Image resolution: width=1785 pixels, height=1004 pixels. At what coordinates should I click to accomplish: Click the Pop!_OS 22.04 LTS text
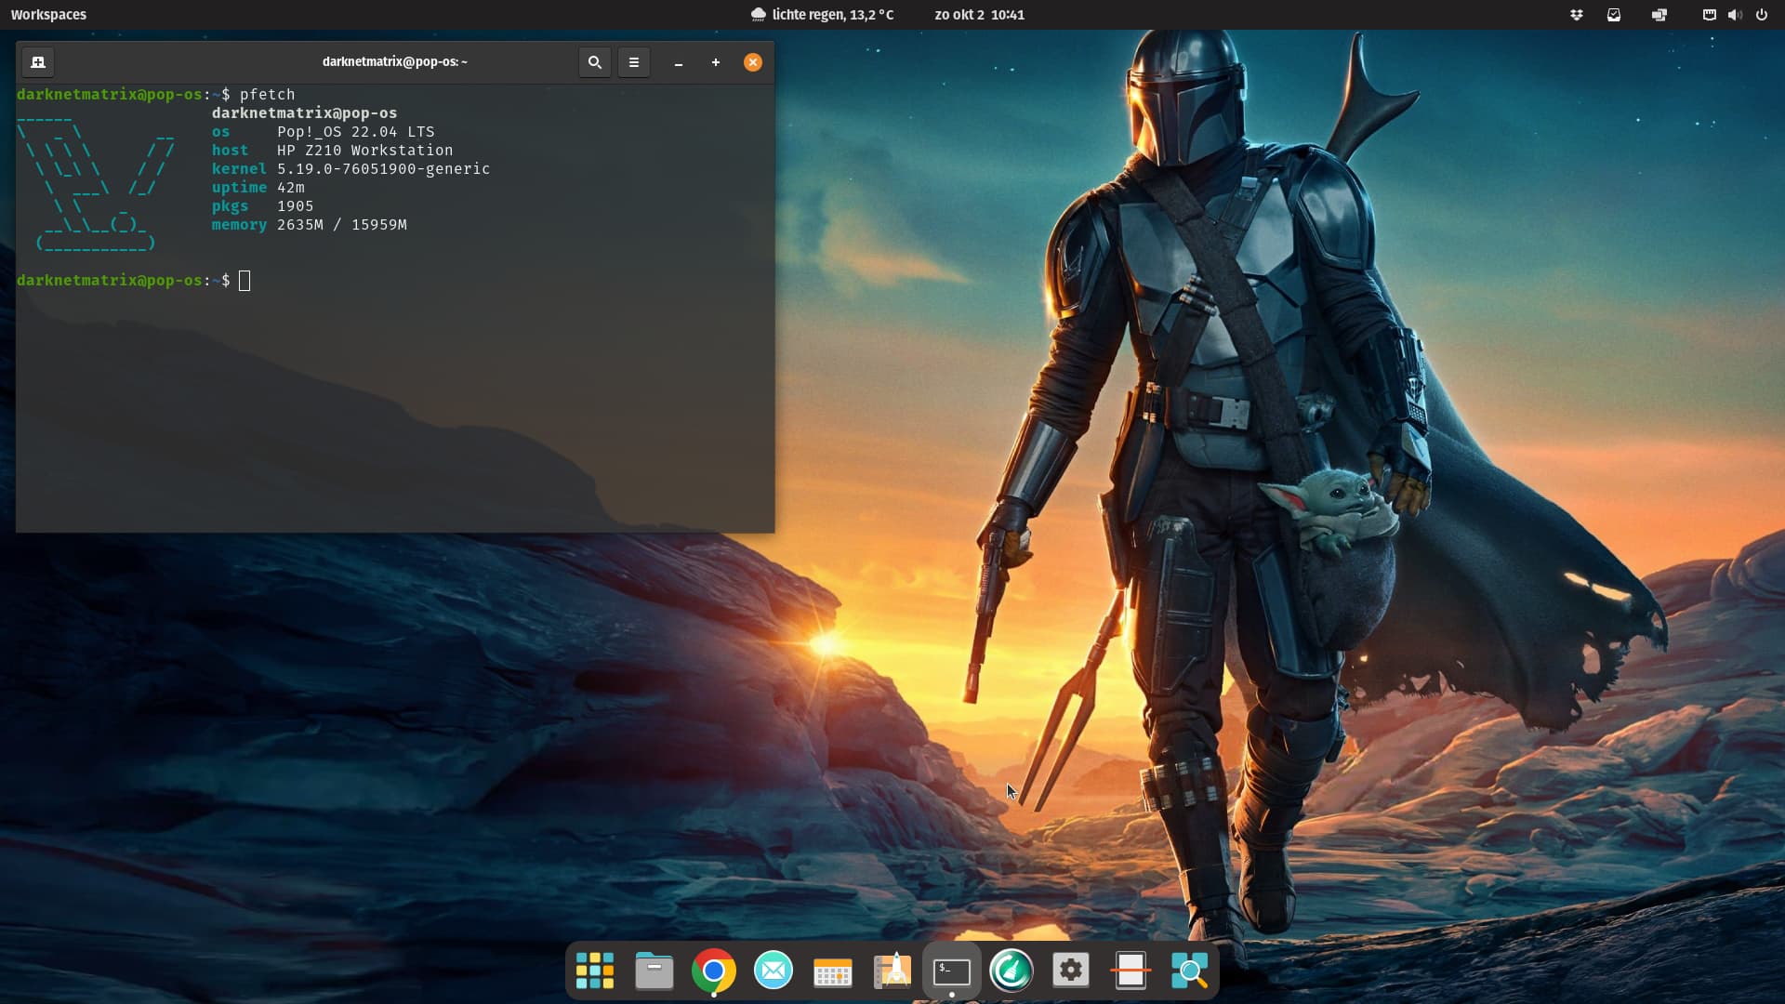click(x=356, y=132)
